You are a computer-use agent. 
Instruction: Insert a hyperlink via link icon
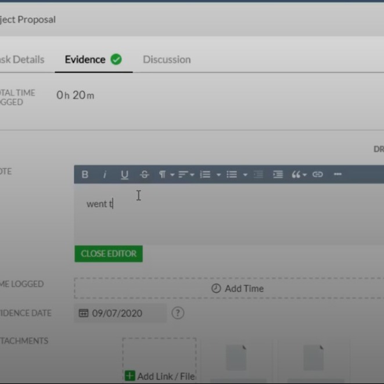click(318, 174)
